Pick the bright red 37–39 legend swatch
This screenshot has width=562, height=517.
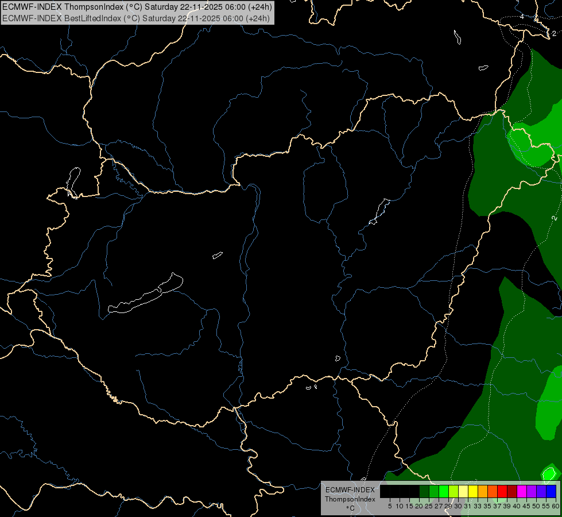click(502, 491)
